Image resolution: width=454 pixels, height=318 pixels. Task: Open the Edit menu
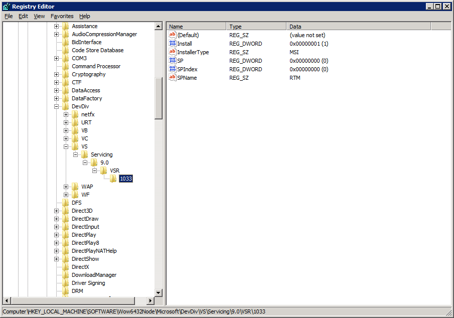pyautogui.click(x=23, y=16)
